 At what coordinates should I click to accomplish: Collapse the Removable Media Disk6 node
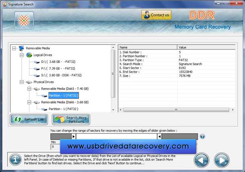[x=29, y=102]
